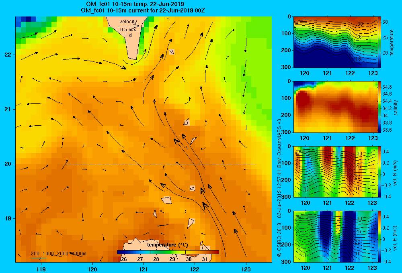Click longitude label 119 under the main map

(x=41, y=269)
